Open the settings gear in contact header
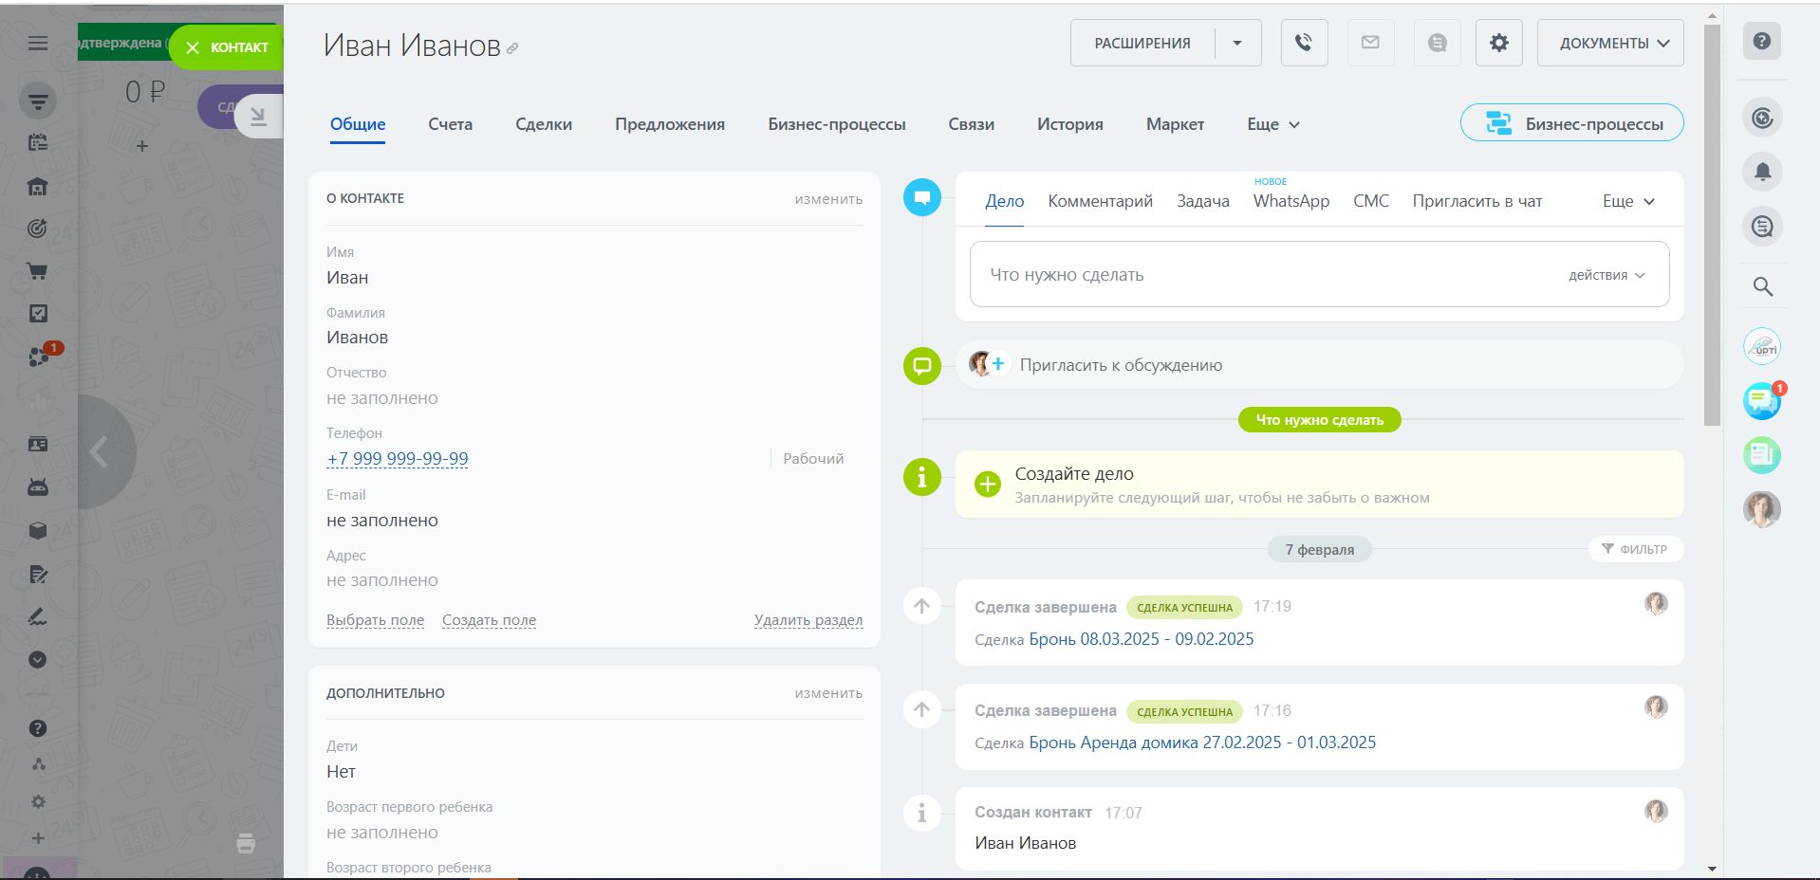Viewport: 1820px width, 880px height. 1498,43
